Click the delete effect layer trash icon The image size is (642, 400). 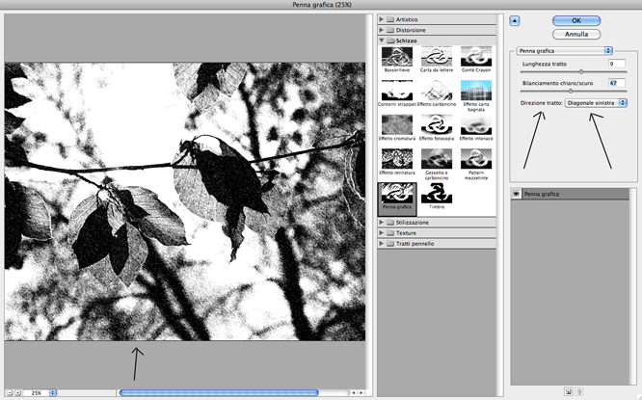[x=579, y=392]
